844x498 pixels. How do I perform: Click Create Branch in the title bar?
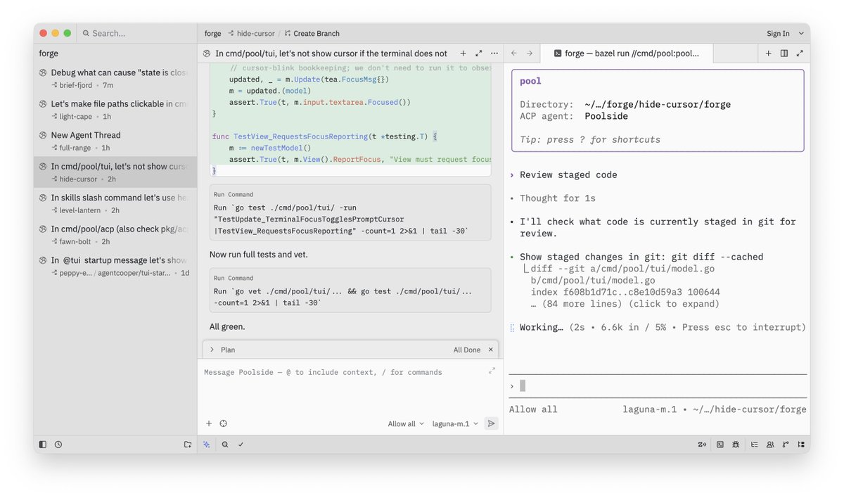coord(312,33)
